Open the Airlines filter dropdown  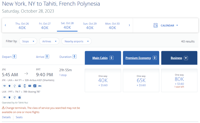tap(49, 41)
